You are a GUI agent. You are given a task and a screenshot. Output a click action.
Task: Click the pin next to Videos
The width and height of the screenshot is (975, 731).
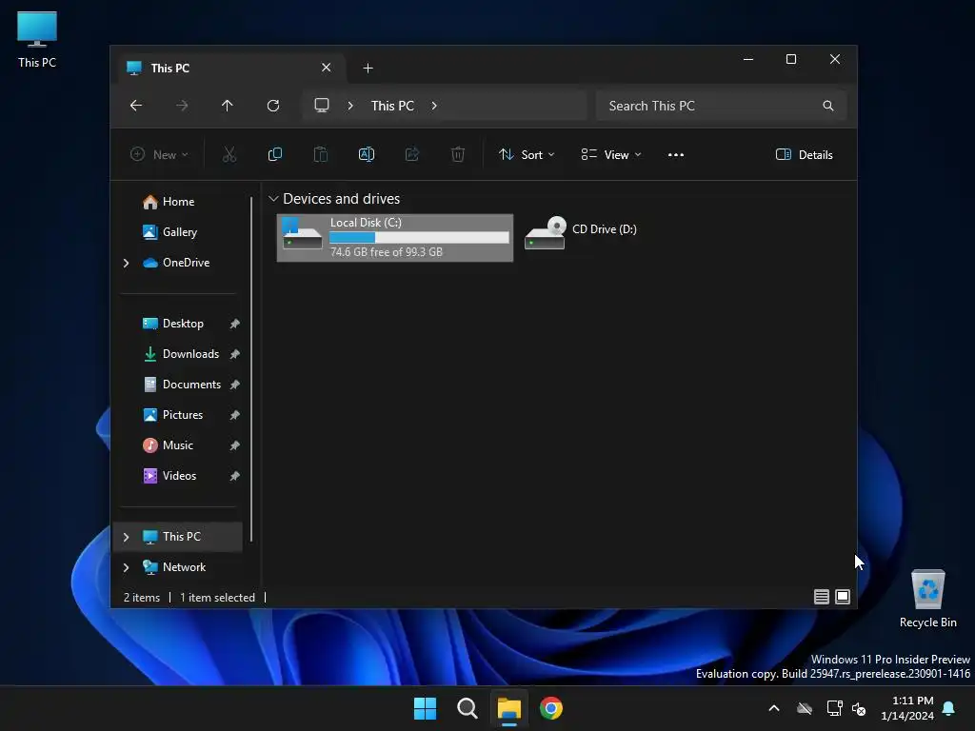tap(234, 476)
